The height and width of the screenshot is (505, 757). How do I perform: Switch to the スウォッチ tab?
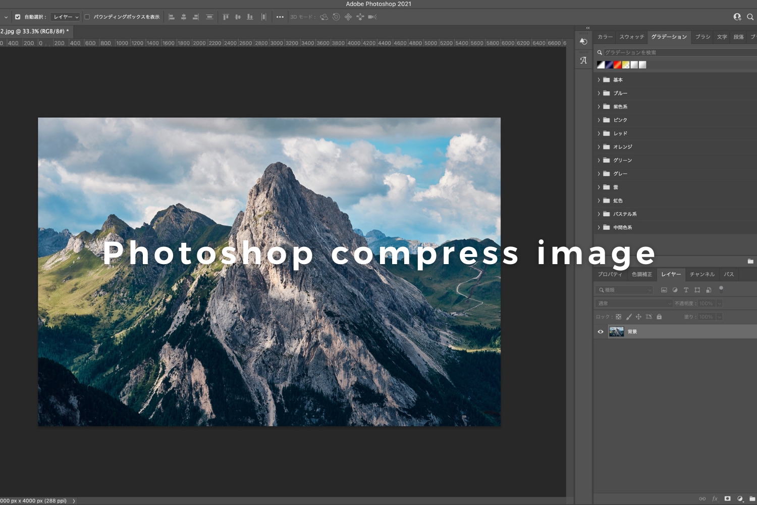click(x=632, y=37)
